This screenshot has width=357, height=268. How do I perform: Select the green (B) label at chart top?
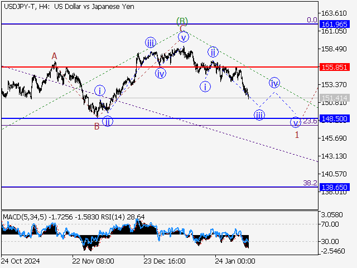[x=182, y=21]
